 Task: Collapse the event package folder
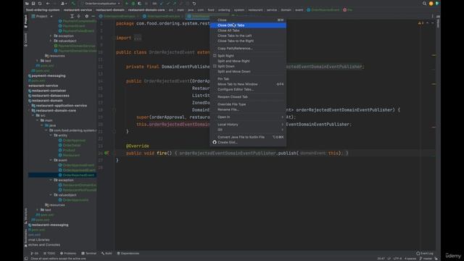tap(51, 160)
